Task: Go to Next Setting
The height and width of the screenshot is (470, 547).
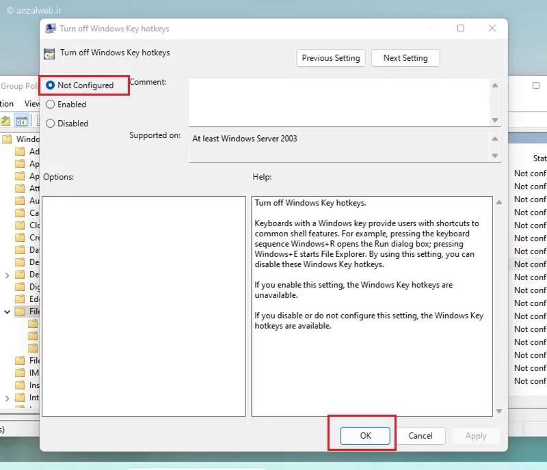Action: point(405,58)
